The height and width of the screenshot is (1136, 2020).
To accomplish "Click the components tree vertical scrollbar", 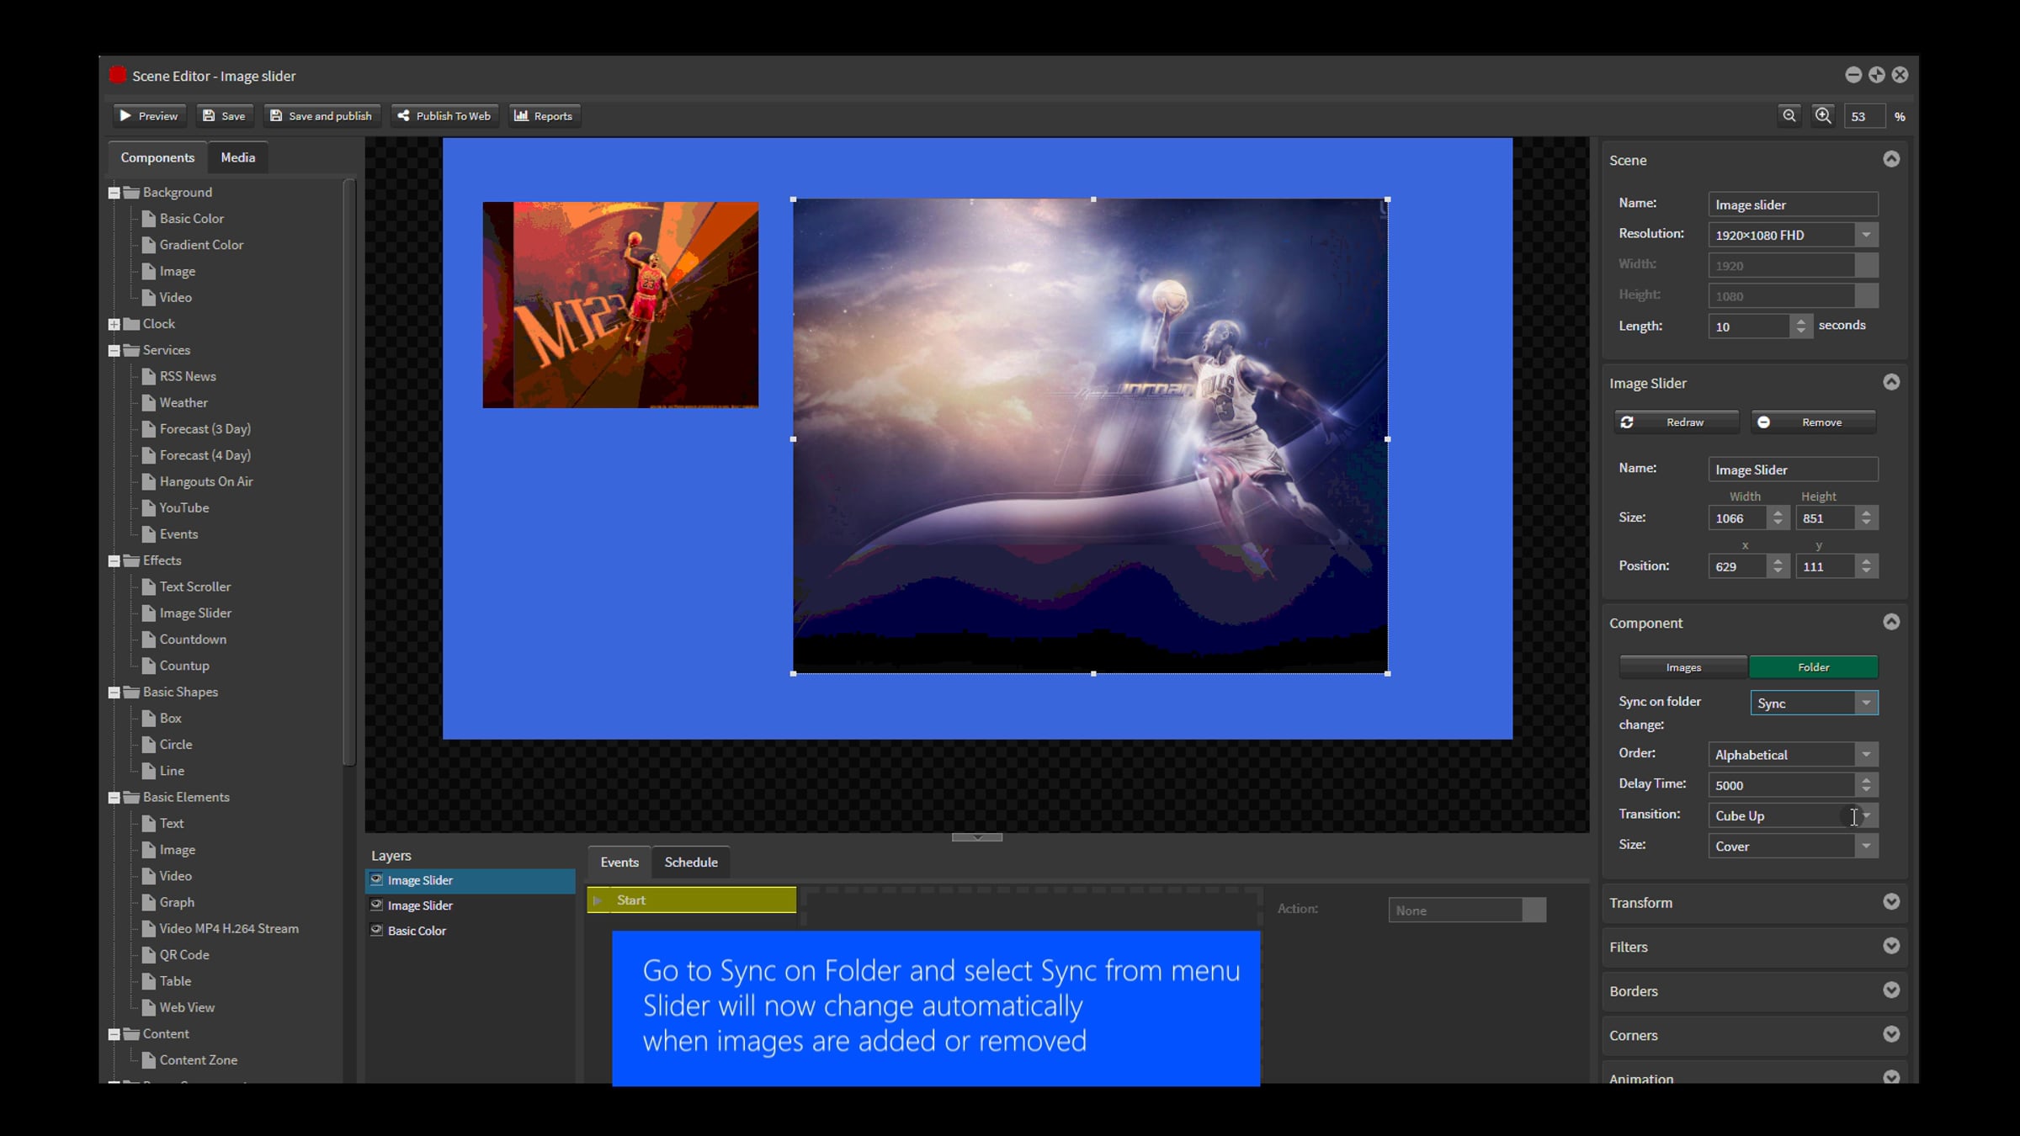I will tap(349, 471).
